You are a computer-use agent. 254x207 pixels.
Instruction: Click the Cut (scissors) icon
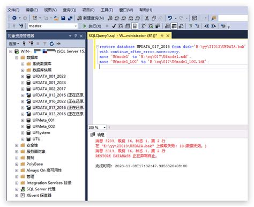147,18
